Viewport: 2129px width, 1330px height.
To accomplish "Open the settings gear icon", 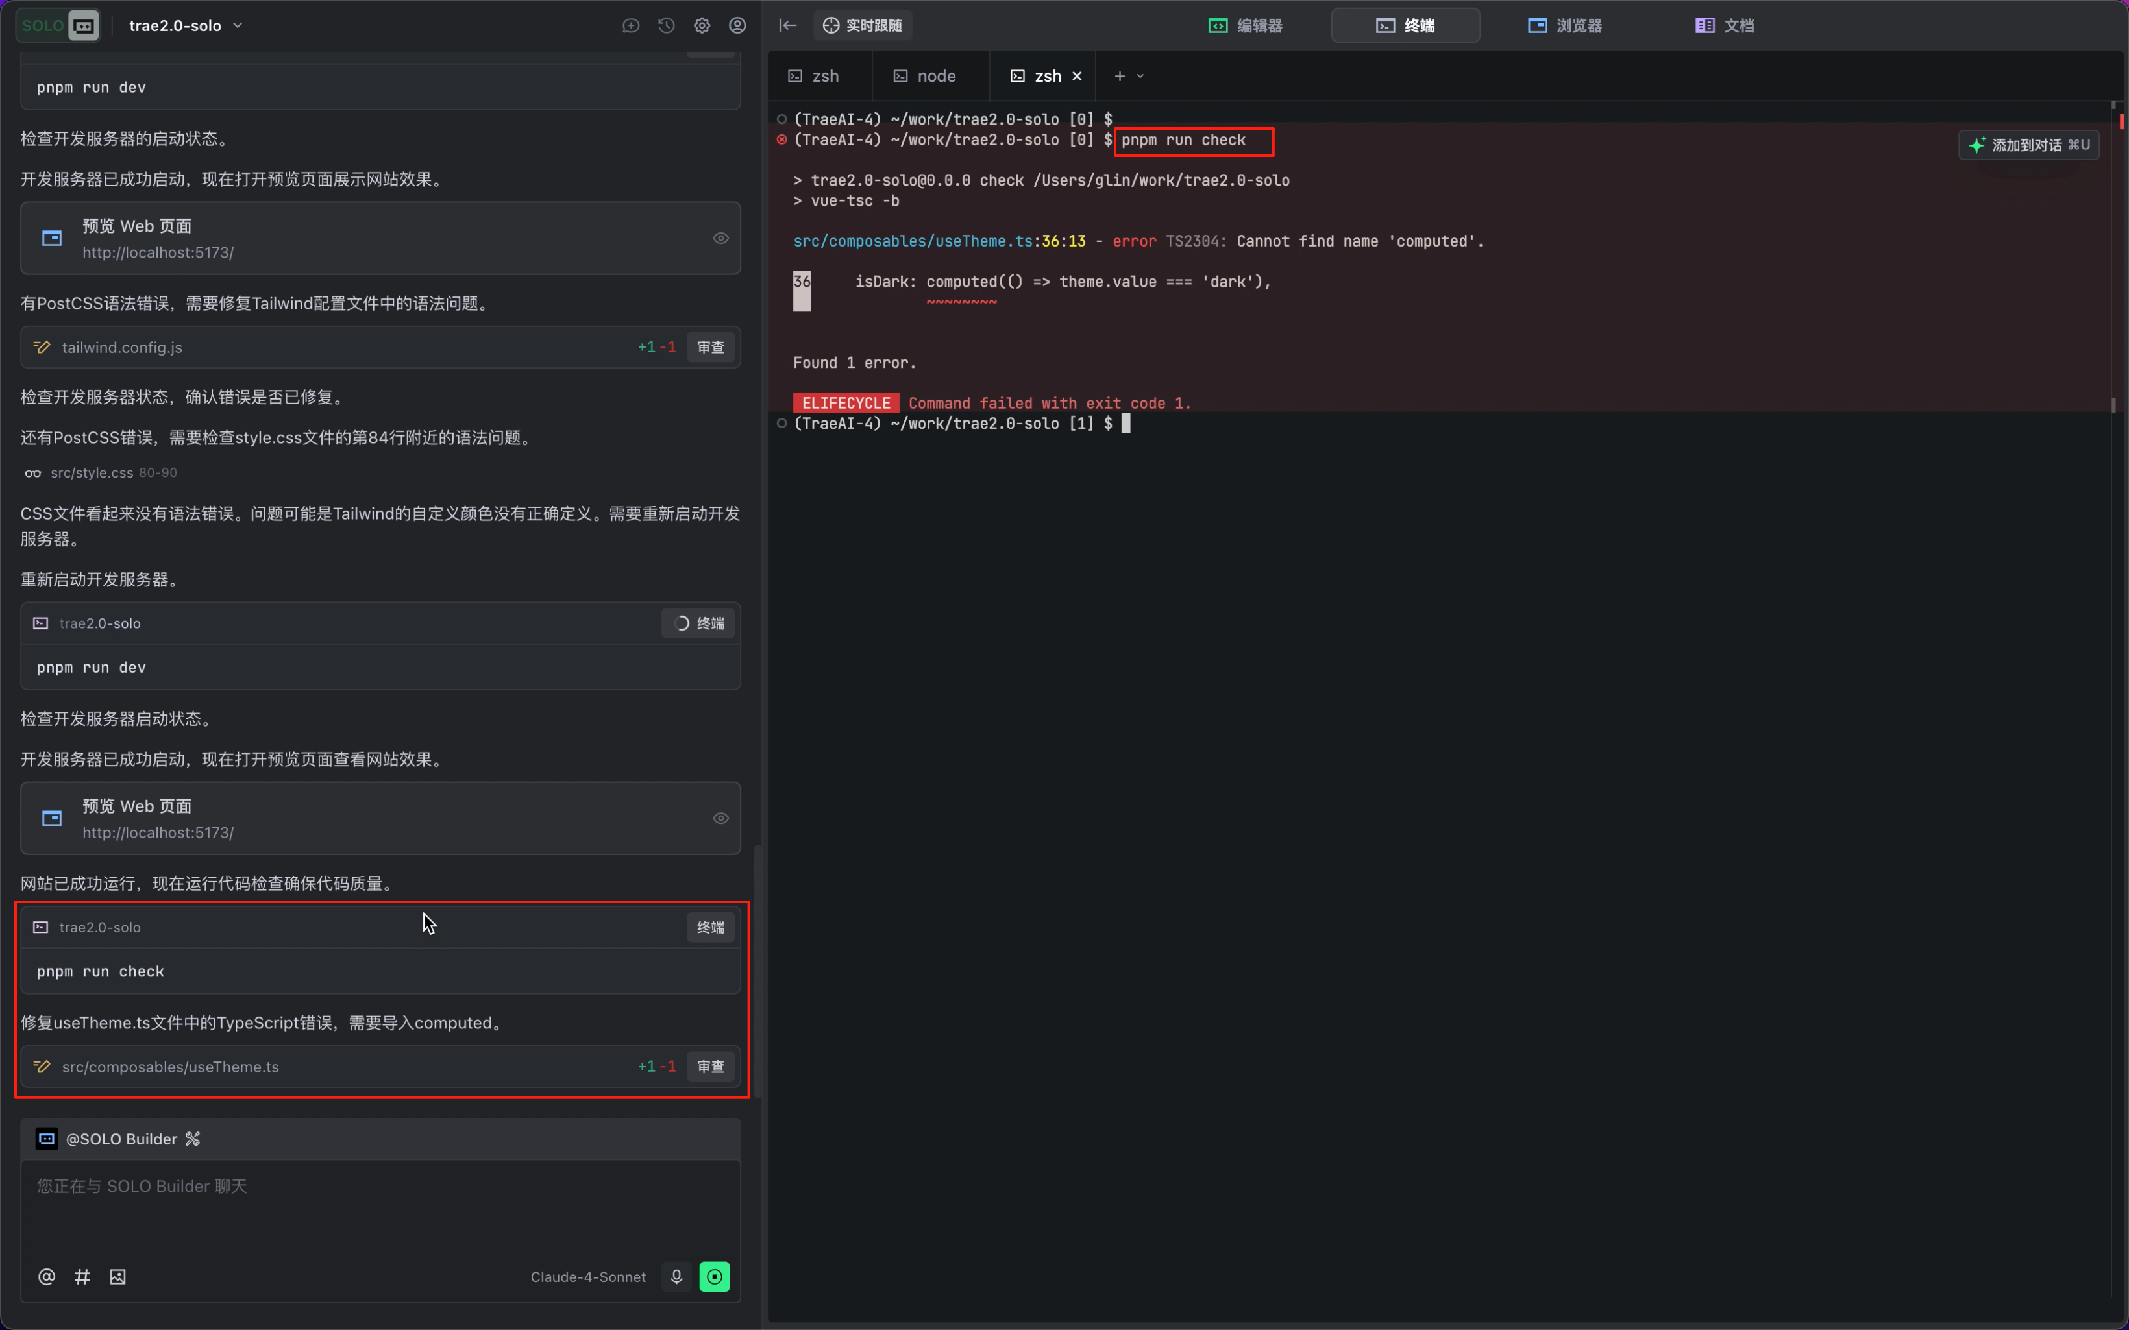I will 701,25.
